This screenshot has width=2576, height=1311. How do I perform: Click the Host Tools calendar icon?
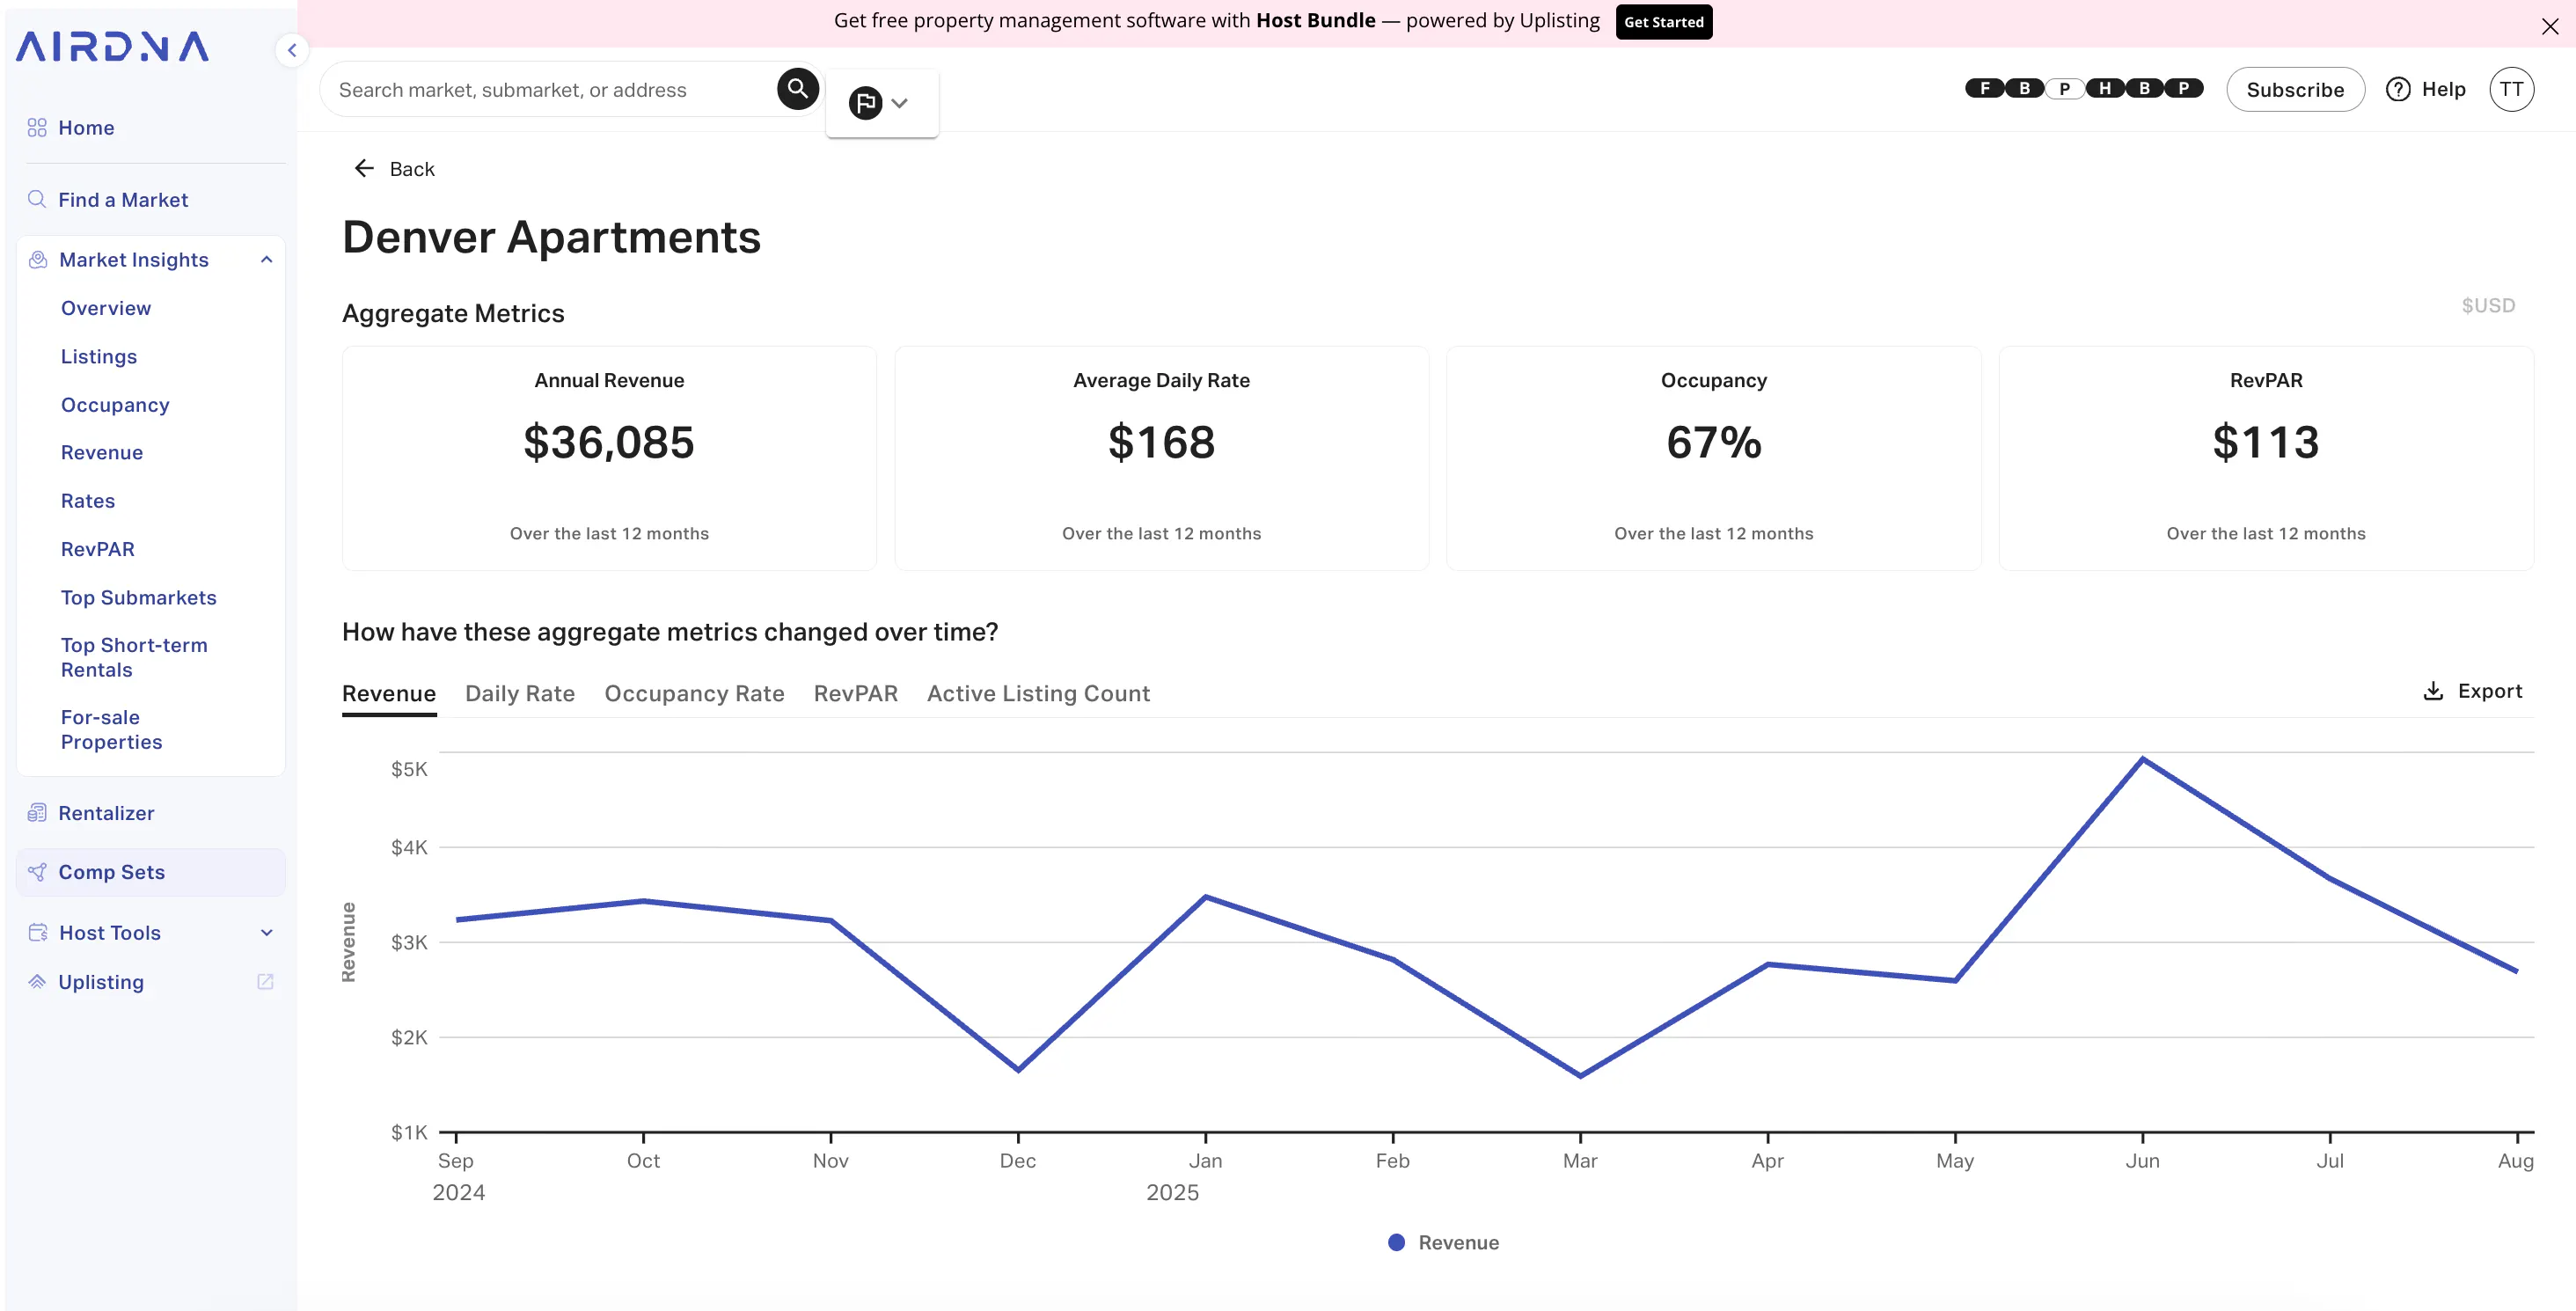[38, 933]
